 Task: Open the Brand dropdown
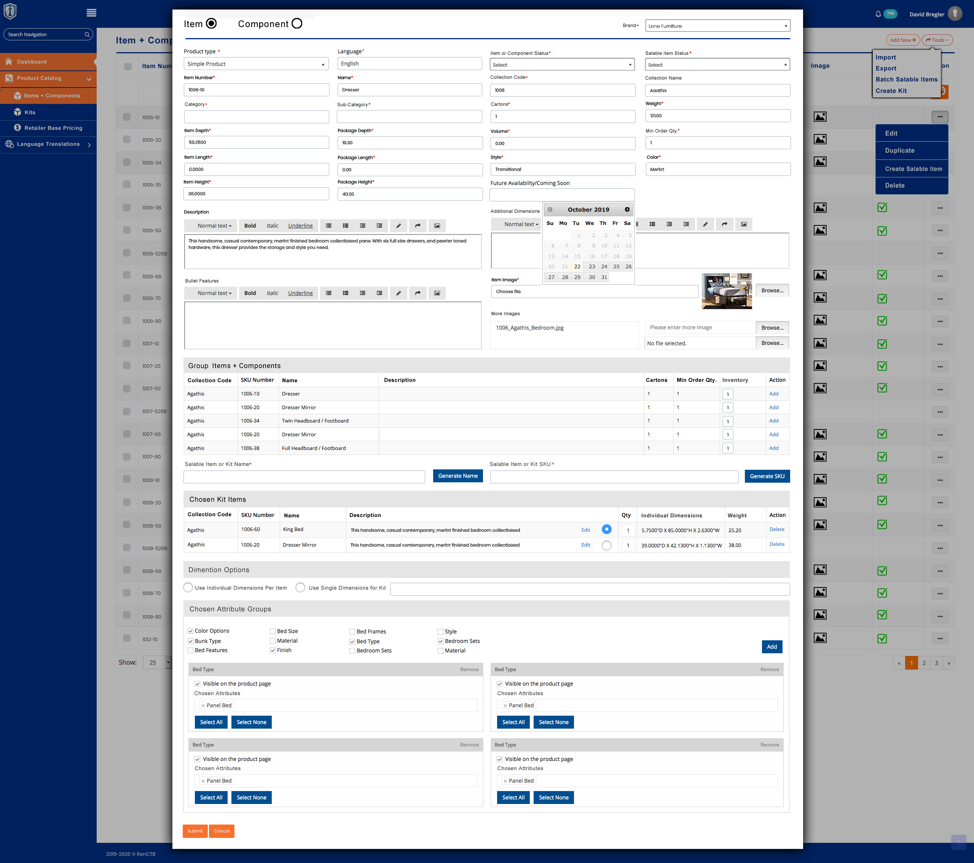[717, 26]
